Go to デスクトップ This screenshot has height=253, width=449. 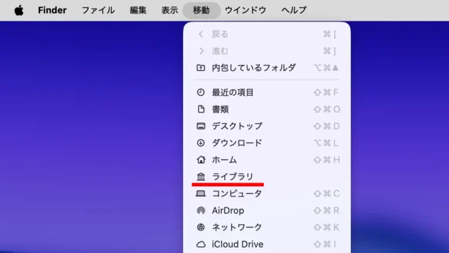tap(267, 126)
